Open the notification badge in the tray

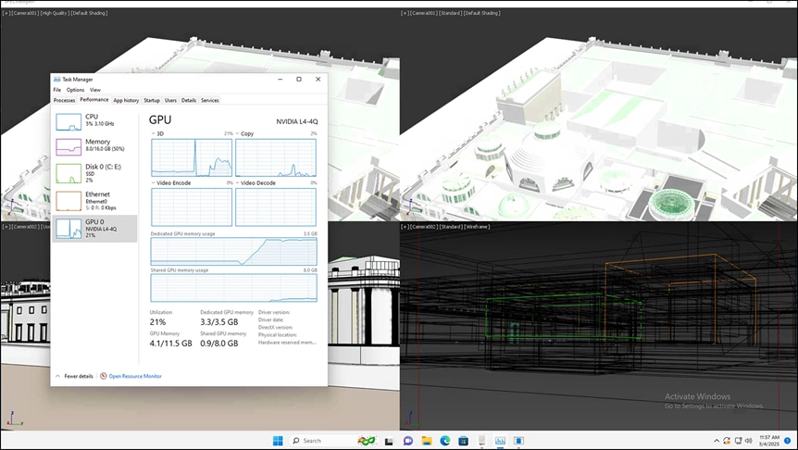coord(787,441)
